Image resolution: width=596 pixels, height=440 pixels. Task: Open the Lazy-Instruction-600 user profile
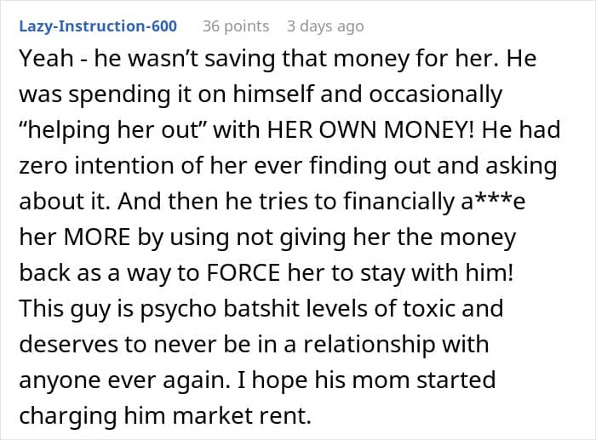(x=96, y=26)
